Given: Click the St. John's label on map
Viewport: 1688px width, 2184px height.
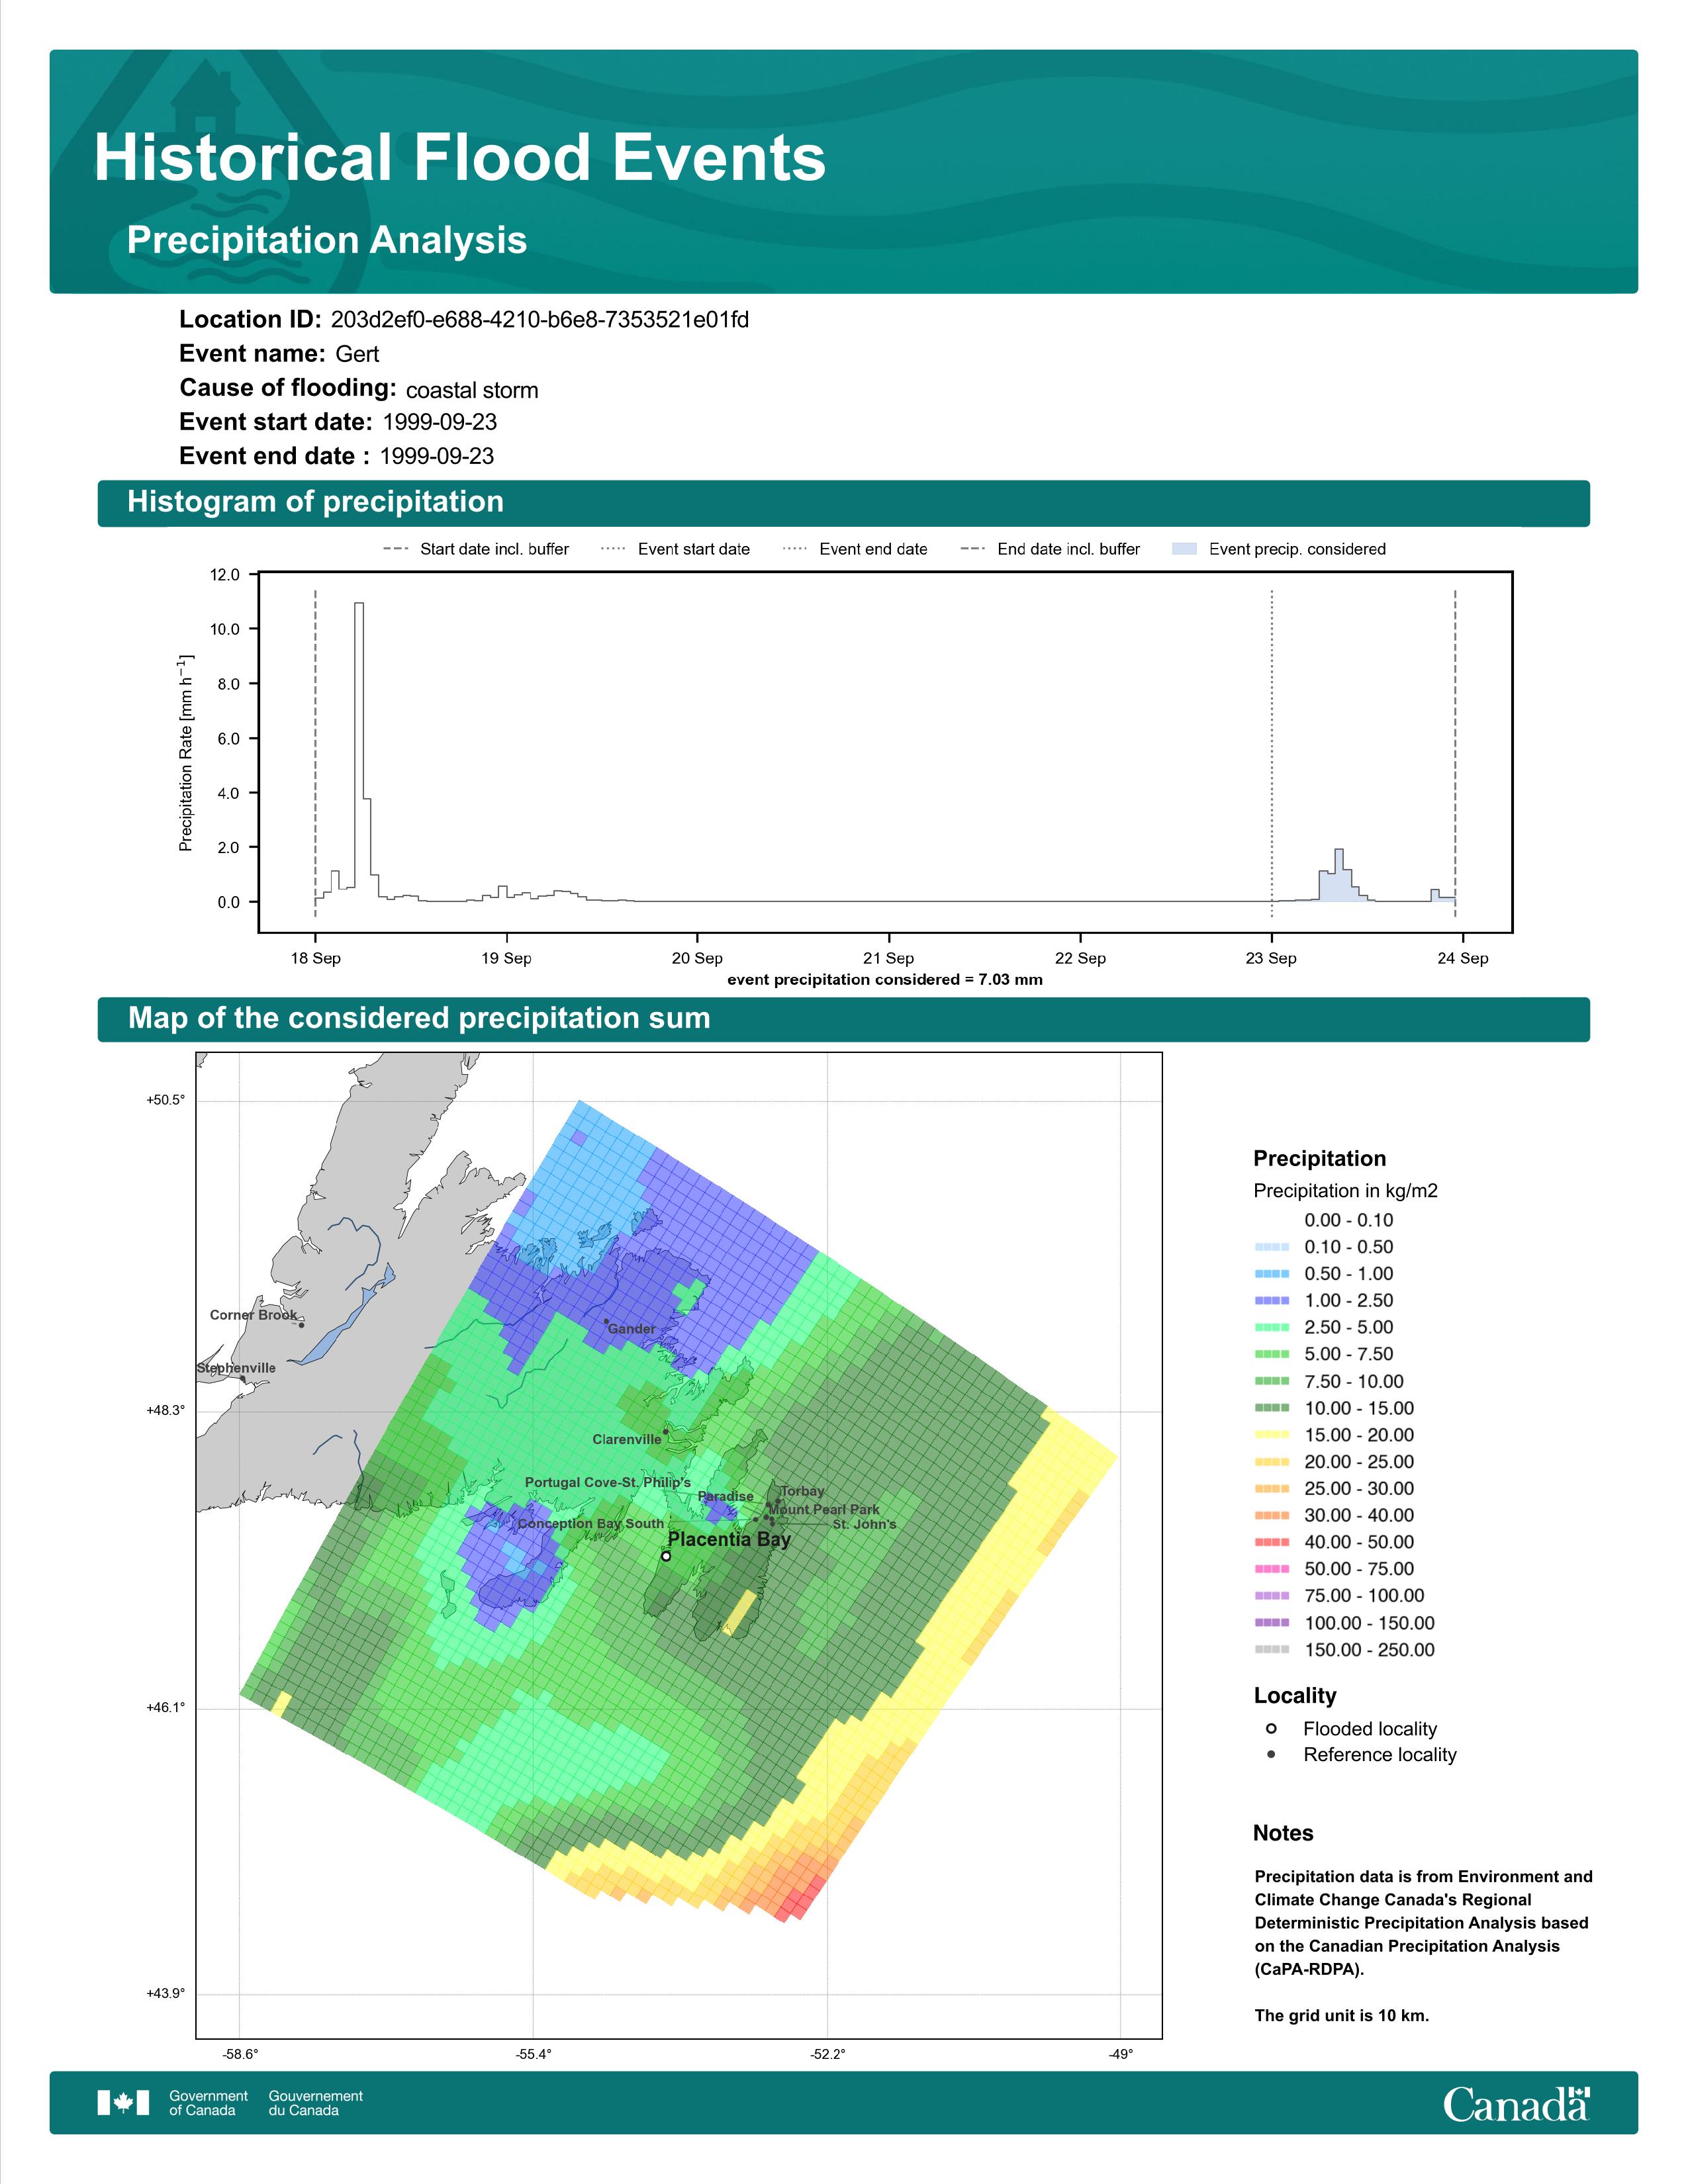Looking at the screenshot, I should (x=865, y=1525).
